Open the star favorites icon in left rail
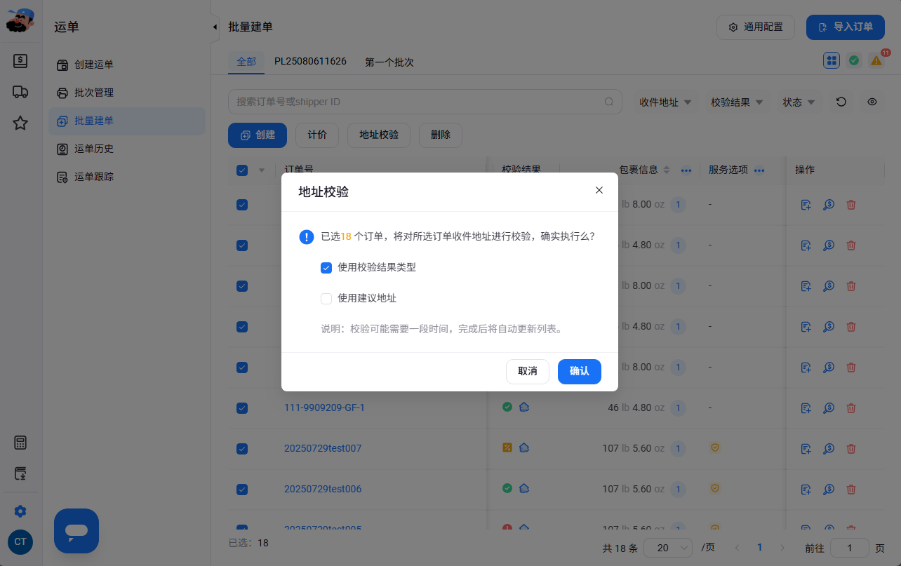 (20, 123)
